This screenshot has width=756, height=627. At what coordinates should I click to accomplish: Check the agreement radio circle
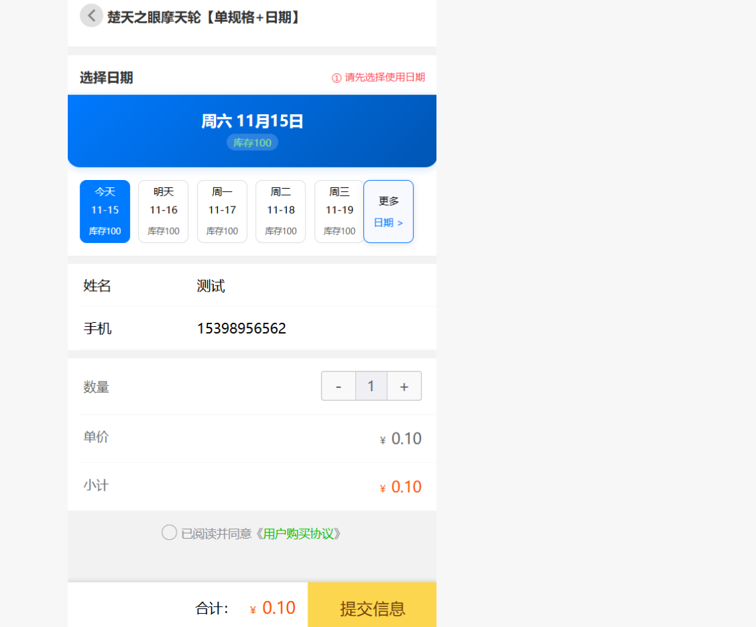169,533
